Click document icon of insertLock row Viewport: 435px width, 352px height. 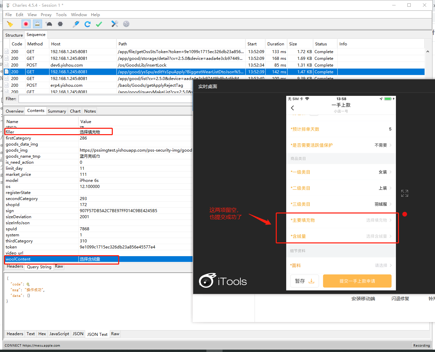tap(6, 65)
